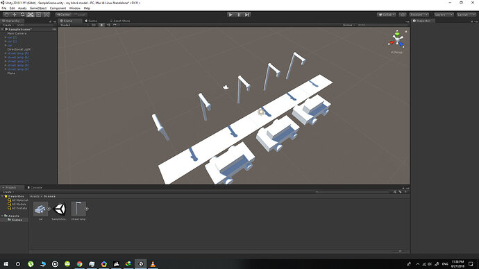The width and height of the screenshot is (479, 269).
Task: Toggle scene gizmo lock icon
Action: pyautogui.click(x=405, y=31)
